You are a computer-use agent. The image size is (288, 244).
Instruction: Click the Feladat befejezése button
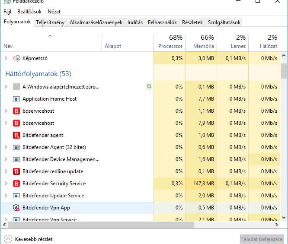[262, 239]
